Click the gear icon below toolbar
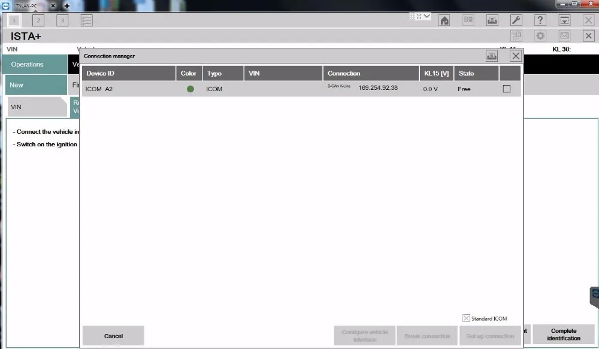 (540, 36)
